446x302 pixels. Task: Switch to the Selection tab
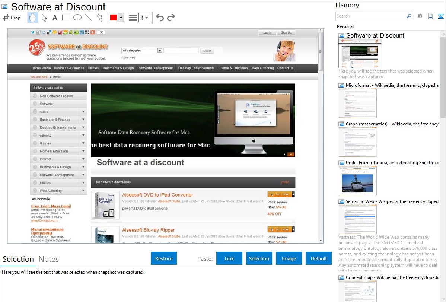pos(18,259)
